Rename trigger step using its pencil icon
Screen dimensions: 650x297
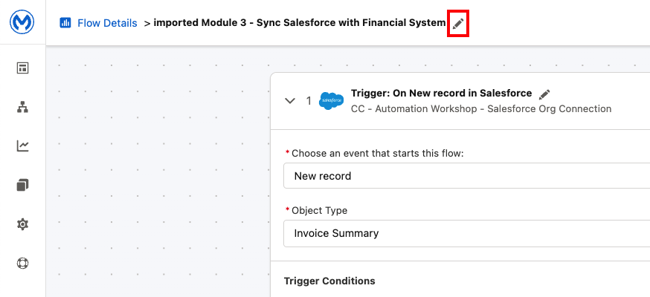544,94
